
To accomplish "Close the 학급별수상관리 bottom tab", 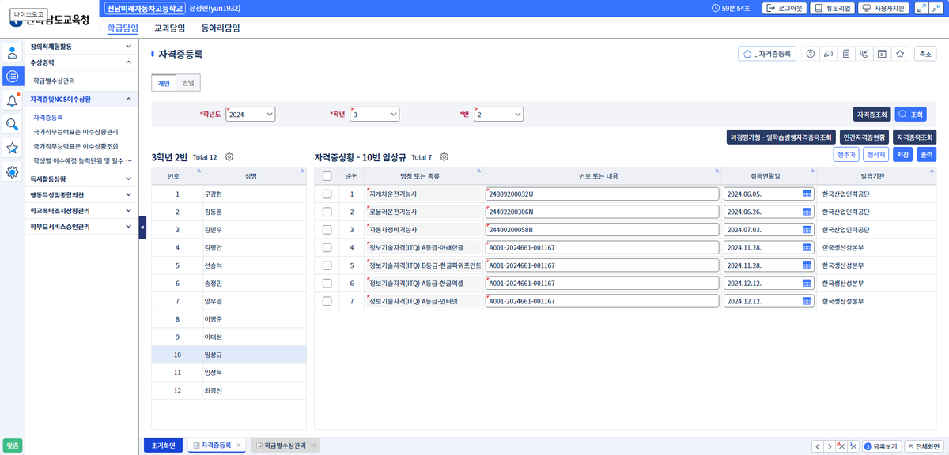I will coord(313,446).
